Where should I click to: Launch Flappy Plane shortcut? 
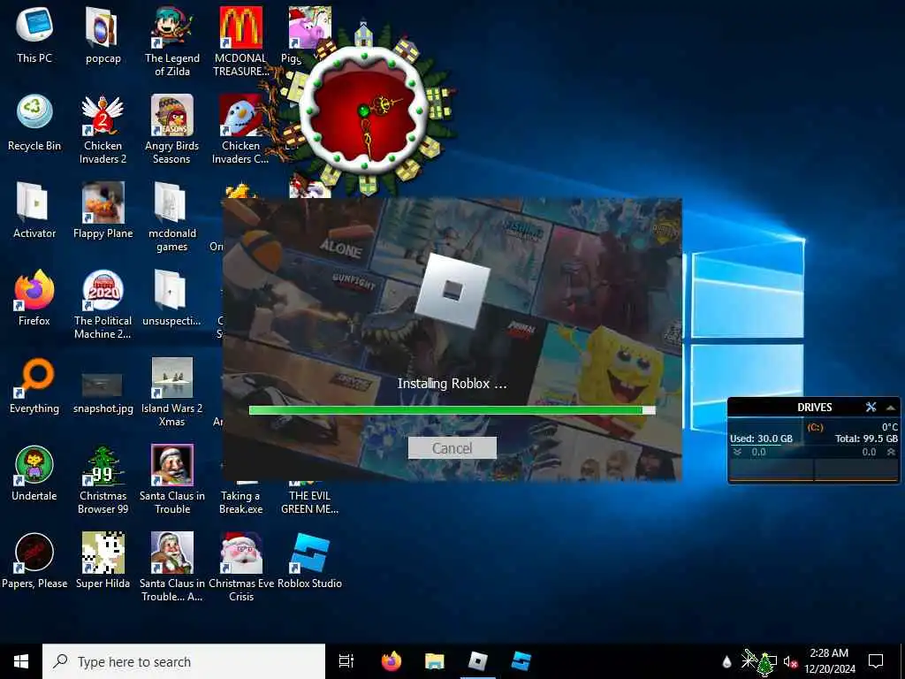point(103,210)
